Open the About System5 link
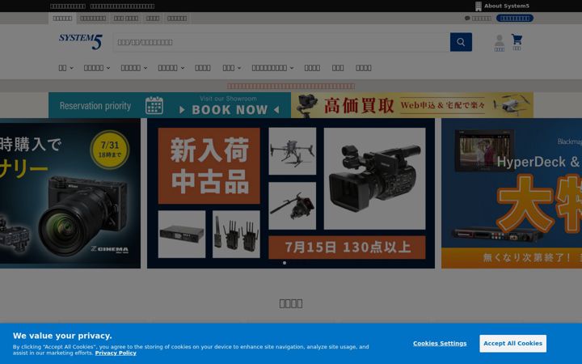Viewport: 582px width, 364px height. 502,6
